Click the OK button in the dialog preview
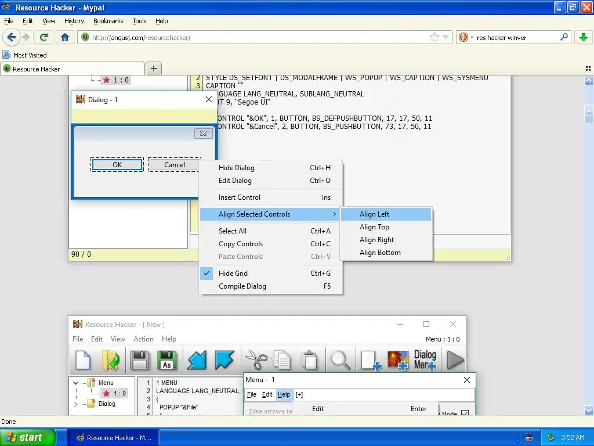 pyautogui.click(x=117, y=164)
